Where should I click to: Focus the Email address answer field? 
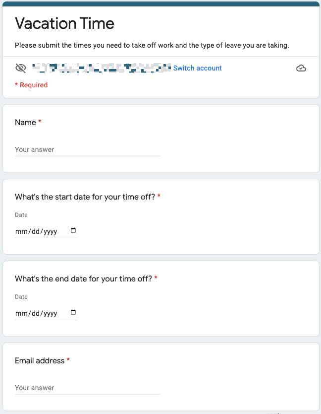pos(88,388)
